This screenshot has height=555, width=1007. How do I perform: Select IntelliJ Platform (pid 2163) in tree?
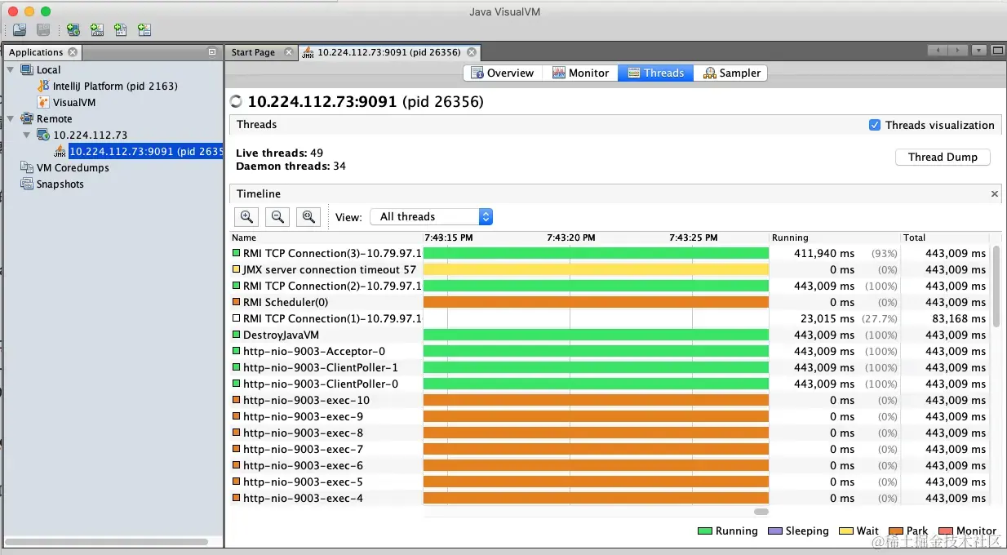pos(115,86)
